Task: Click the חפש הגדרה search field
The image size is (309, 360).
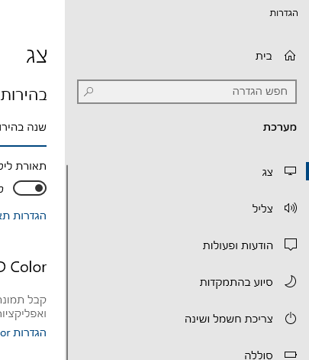Action: click(x=187, y=92)
